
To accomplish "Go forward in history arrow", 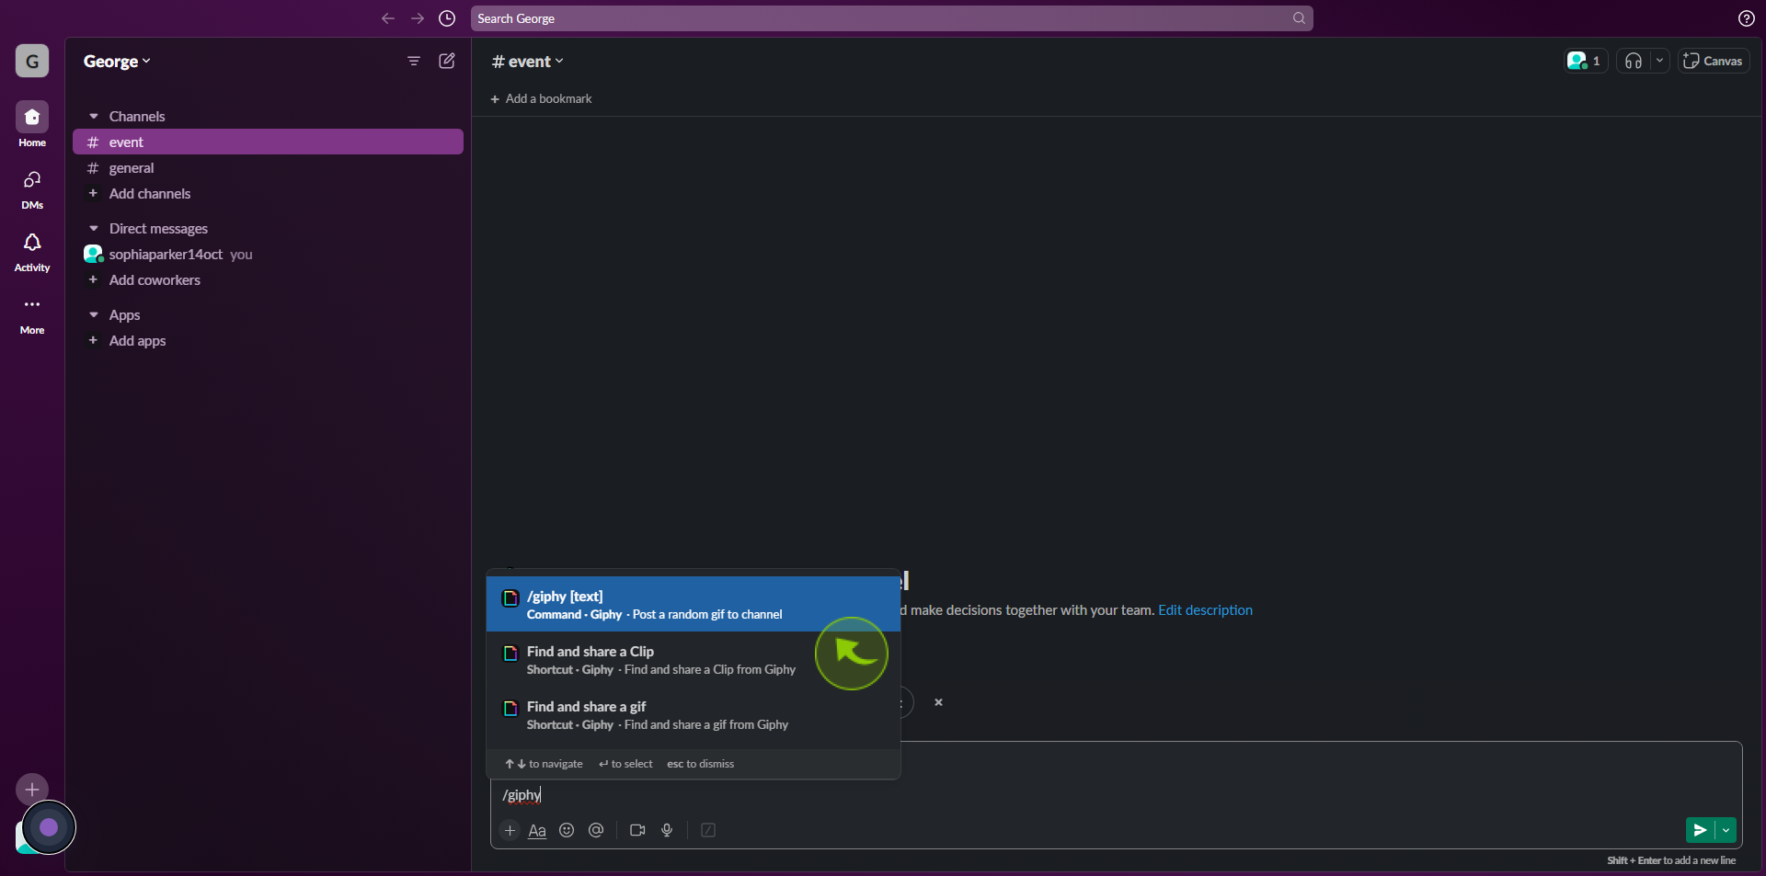I will click(x=418, y=18).
